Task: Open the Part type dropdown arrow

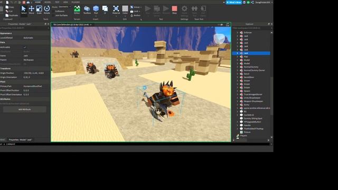Action: (x=96, y=16)
